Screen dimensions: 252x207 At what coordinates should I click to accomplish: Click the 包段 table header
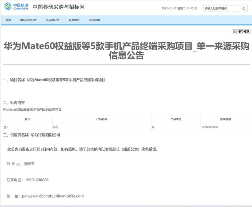coord(28,119)
